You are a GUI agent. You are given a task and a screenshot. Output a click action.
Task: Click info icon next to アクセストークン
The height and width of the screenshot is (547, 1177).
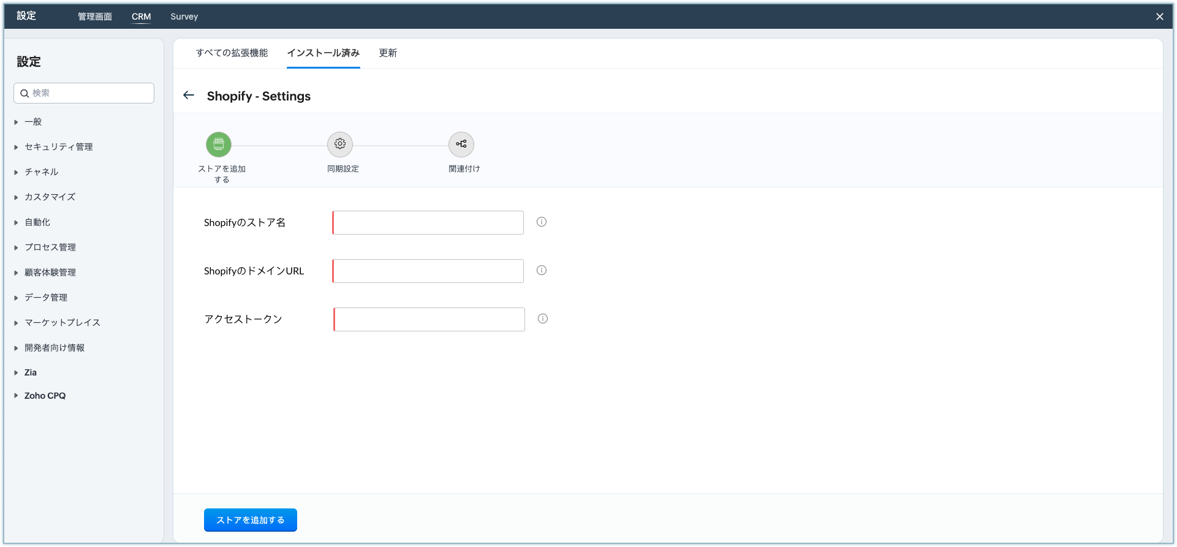point(543,319)
